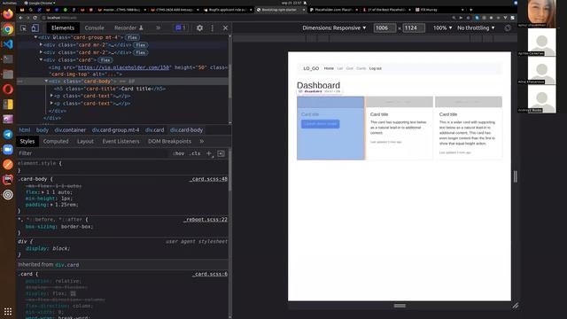Open DevTools settings gear
Screen dimensions: 567x319
[199, 27]
